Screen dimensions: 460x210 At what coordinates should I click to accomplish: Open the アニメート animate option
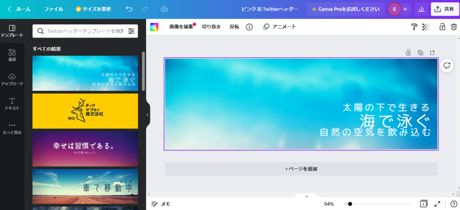click(279, 26)
